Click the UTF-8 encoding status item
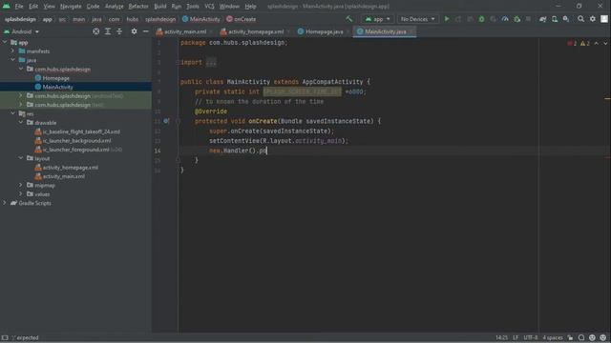The width and height of the screenshot is (611, 343). pyautogui.click(x=531, y=337)
